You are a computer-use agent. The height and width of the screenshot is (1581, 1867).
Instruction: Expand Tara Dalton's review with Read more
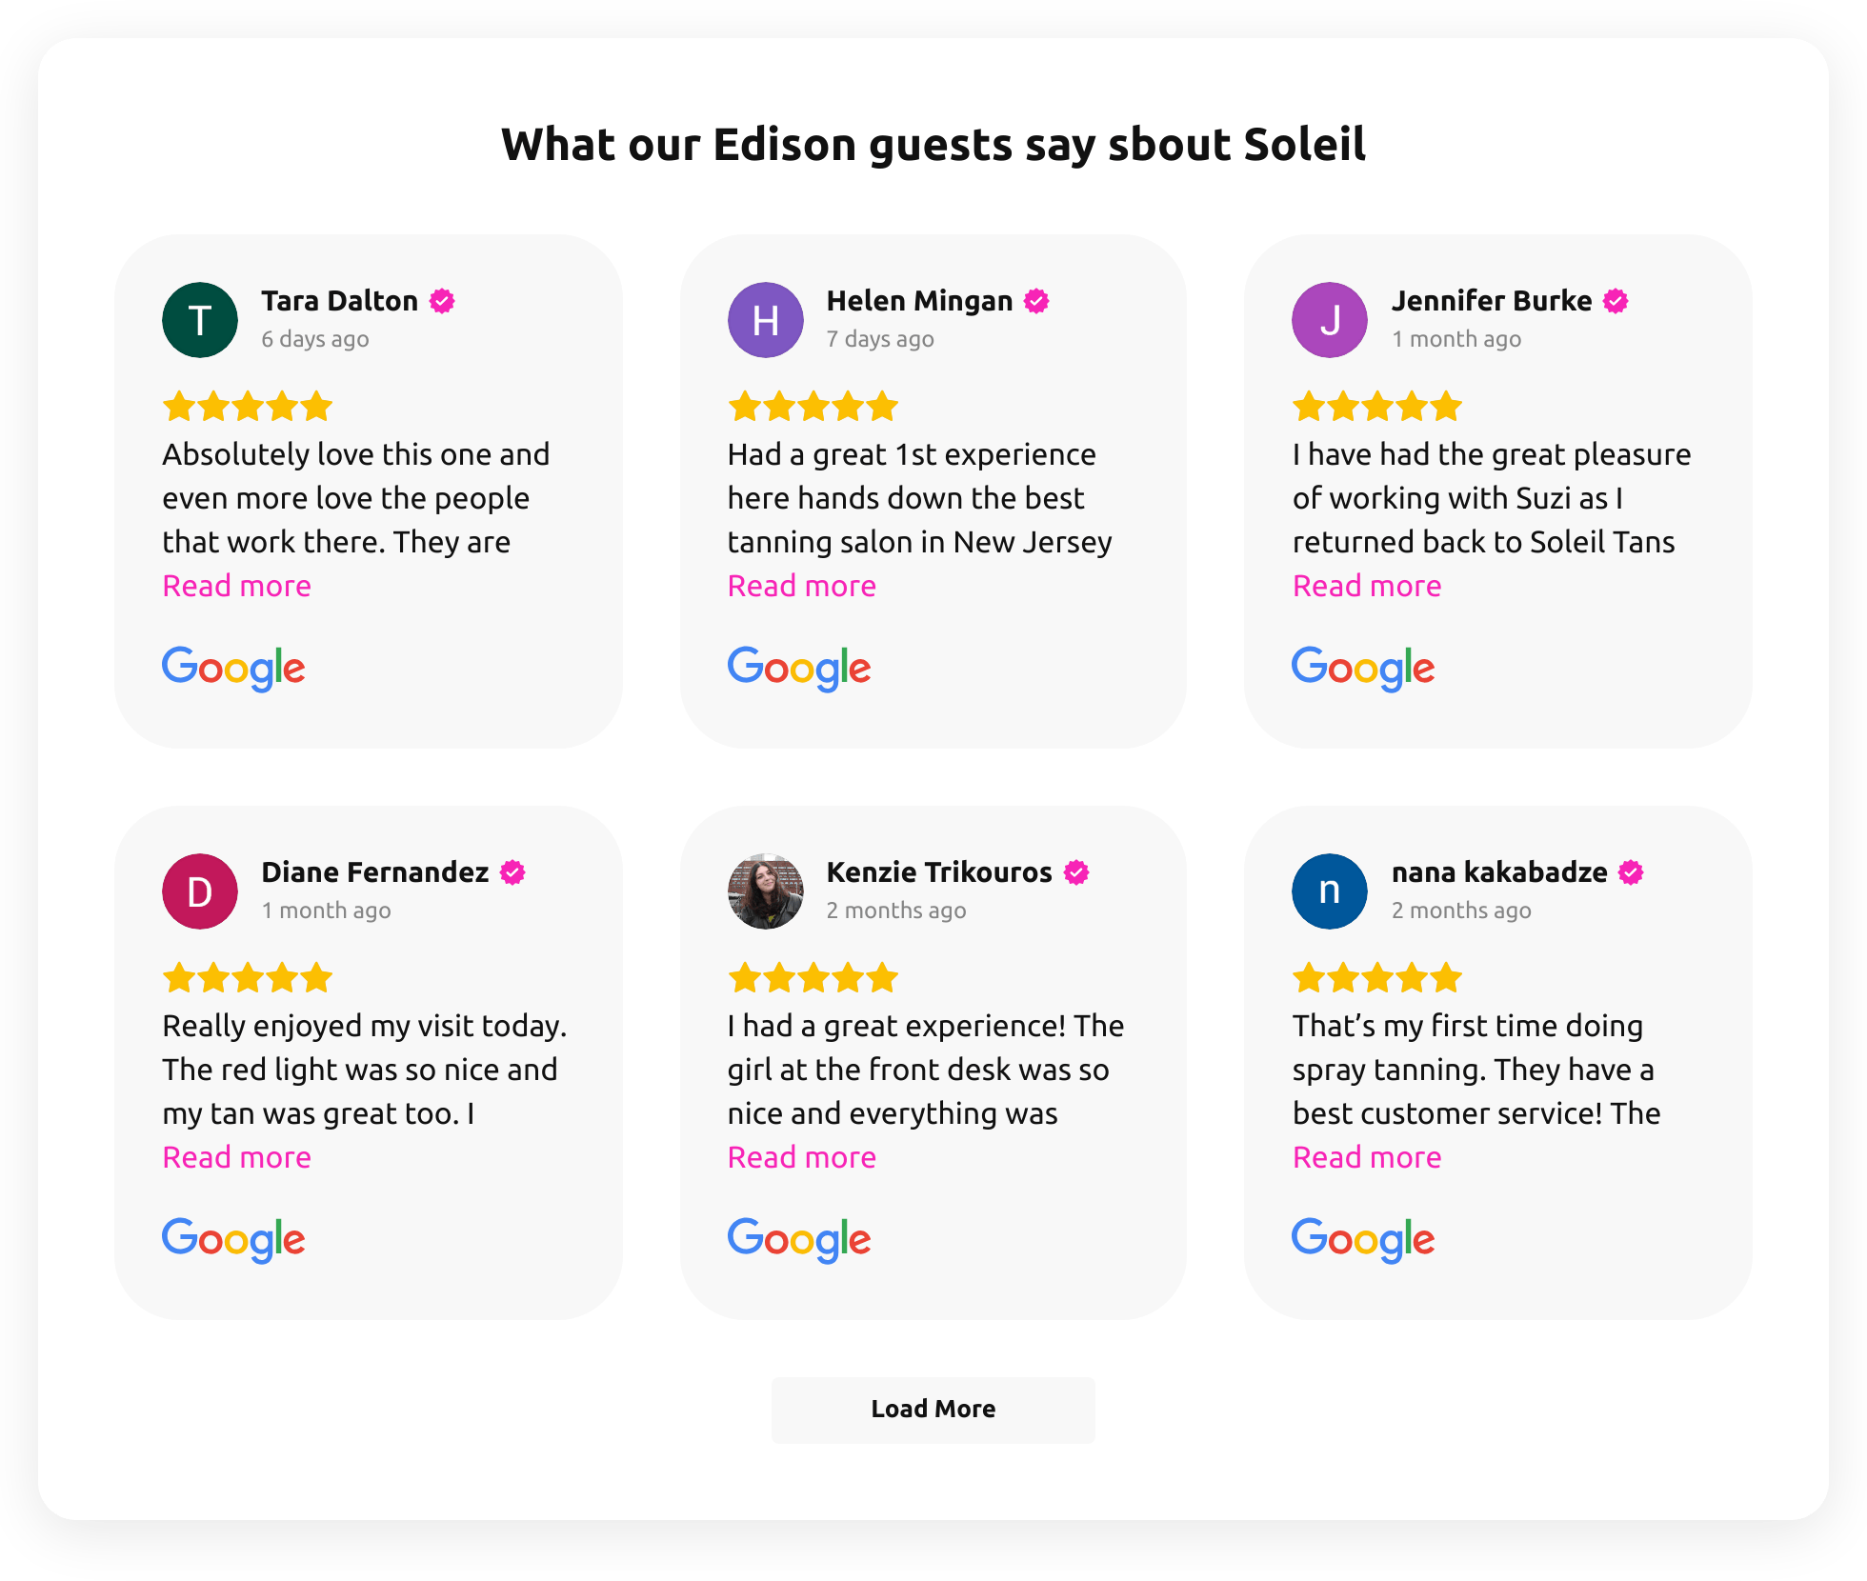(236, 585)
